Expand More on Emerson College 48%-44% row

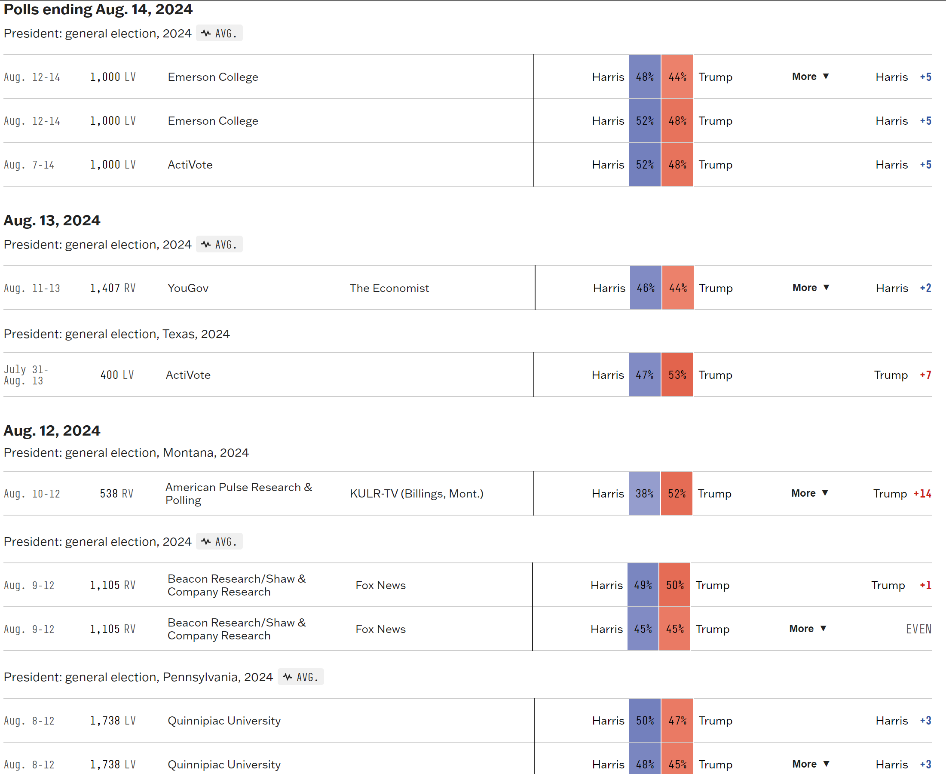click(x=811, y=77)
